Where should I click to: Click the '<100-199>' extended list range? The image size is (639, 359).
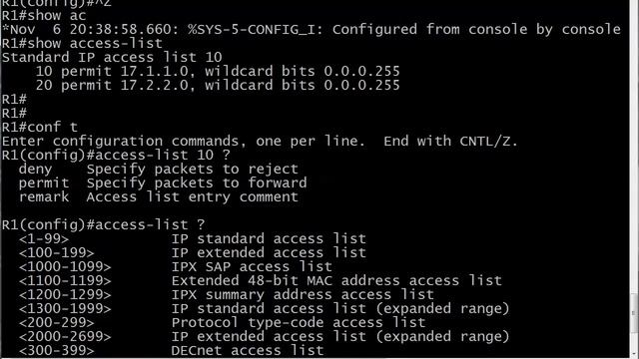point(56,252)
